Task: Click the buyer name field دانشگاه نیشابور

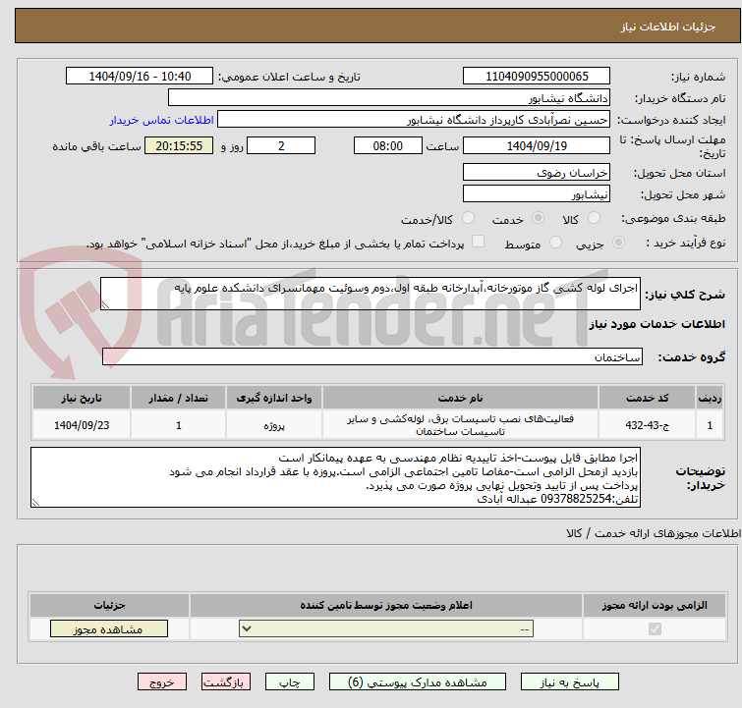Action: tap(389, 98)
